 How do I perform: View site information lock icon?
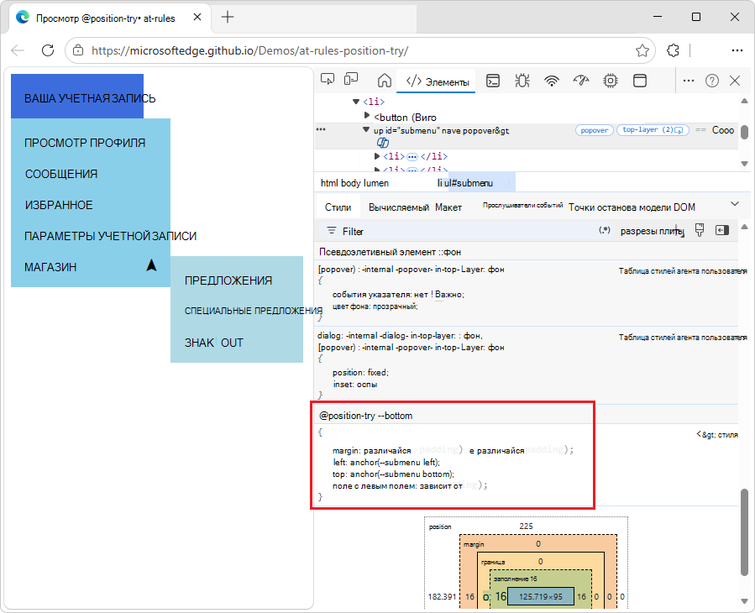click(x=78, y=50)
